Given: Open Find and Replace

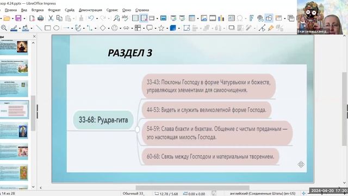Looking at the screenshot, I should 116,18.
